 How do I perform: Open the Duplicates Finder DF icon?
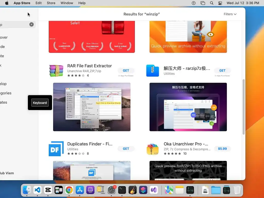pos(56,149)
